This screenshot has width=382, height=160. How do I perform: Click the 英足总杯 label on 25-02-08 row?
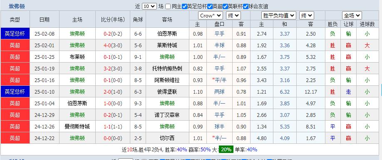coord(15,34)
